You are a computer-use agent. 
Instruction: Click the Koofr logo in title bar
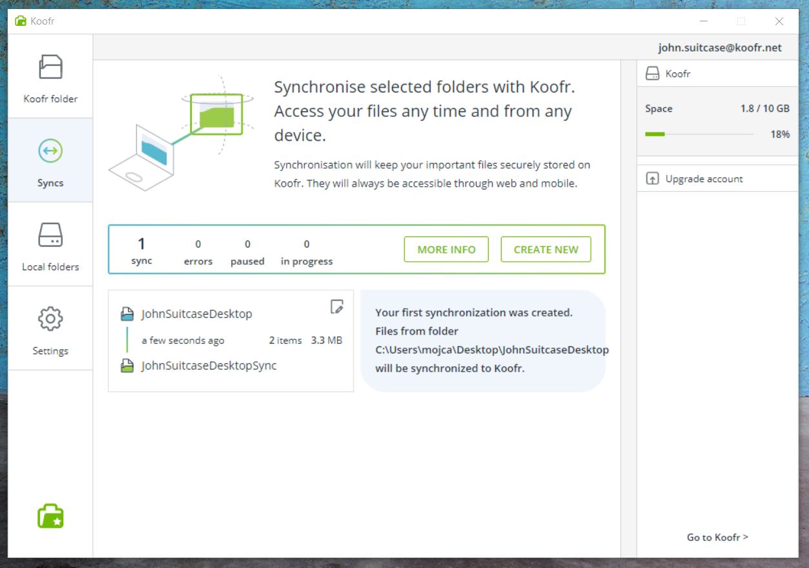(21, 21)
